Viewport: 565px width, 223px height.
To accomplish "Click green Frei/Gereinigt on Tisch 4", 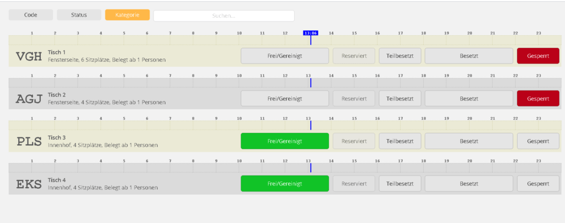I will click(x=285, y=183).
